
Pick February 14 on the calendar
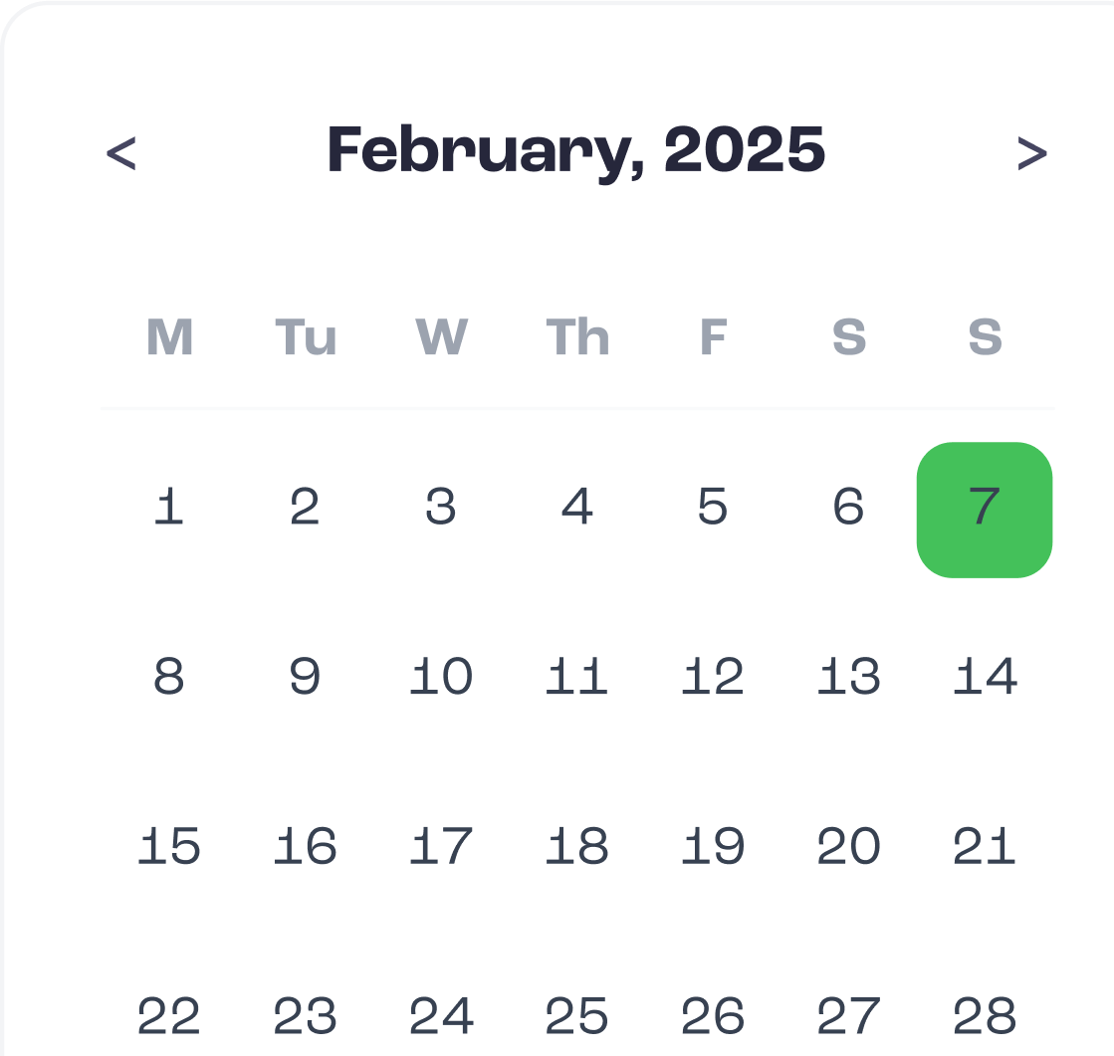click(x=985, y=676)
